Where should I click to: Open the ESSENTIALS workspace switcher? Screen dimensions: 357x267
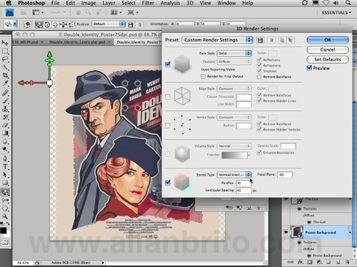pyautogui.click(x=336, y=12)
